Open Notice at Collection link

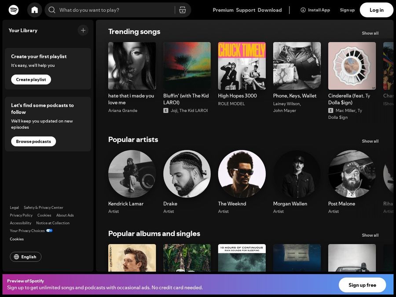[53, 223]
